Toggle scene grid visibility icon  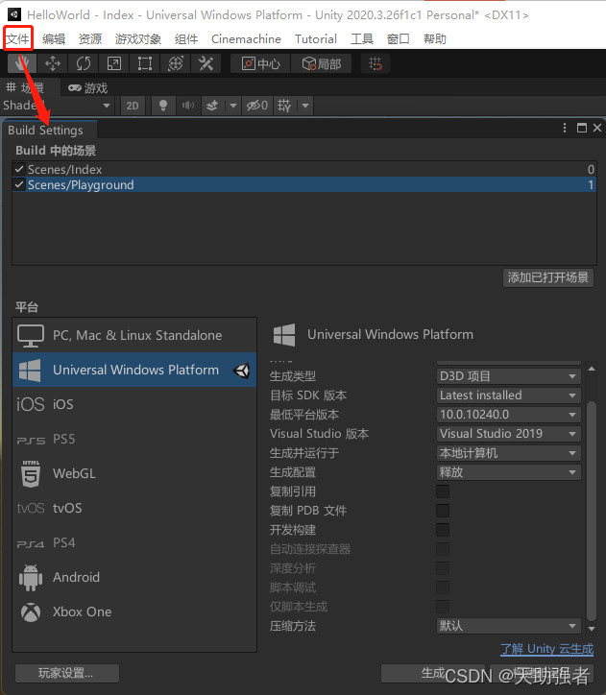pos(284,106)
